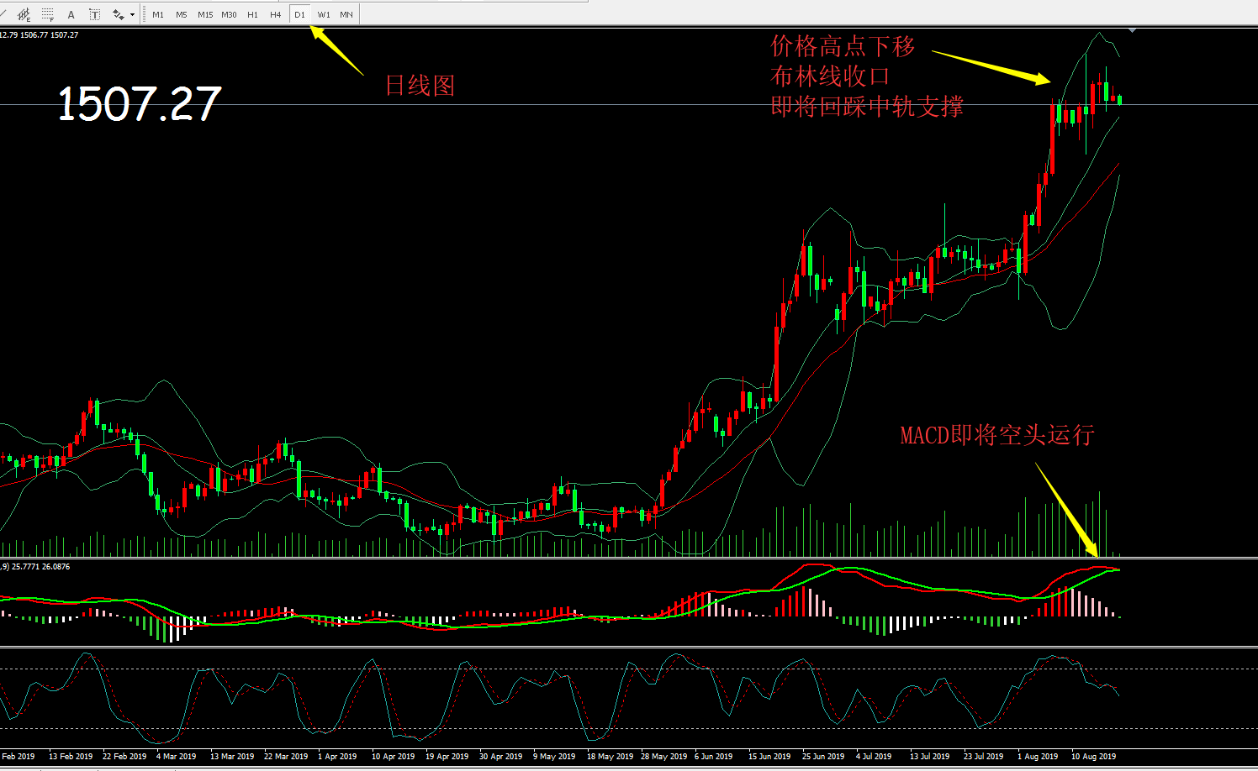Screen dimensions: 1258x771
Task: Click the 10 Aug 2019 date label
Action: (1093, 756)
